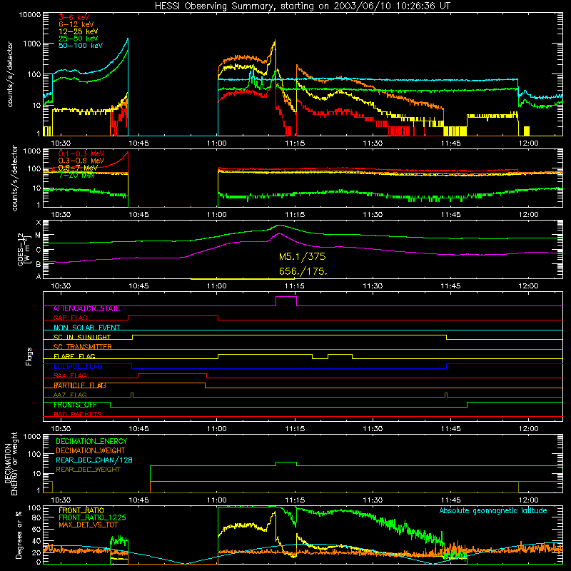Click the '10000' tick on top panel
This screenshot has width=571, height=571.
point(30,15)
